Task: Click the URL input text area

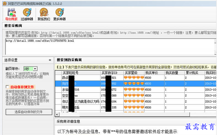Action: click(x=110, y=47)
